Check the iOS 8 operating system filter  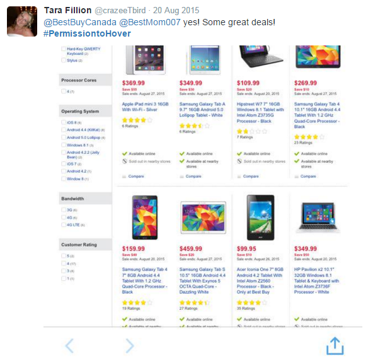(64, 122)
